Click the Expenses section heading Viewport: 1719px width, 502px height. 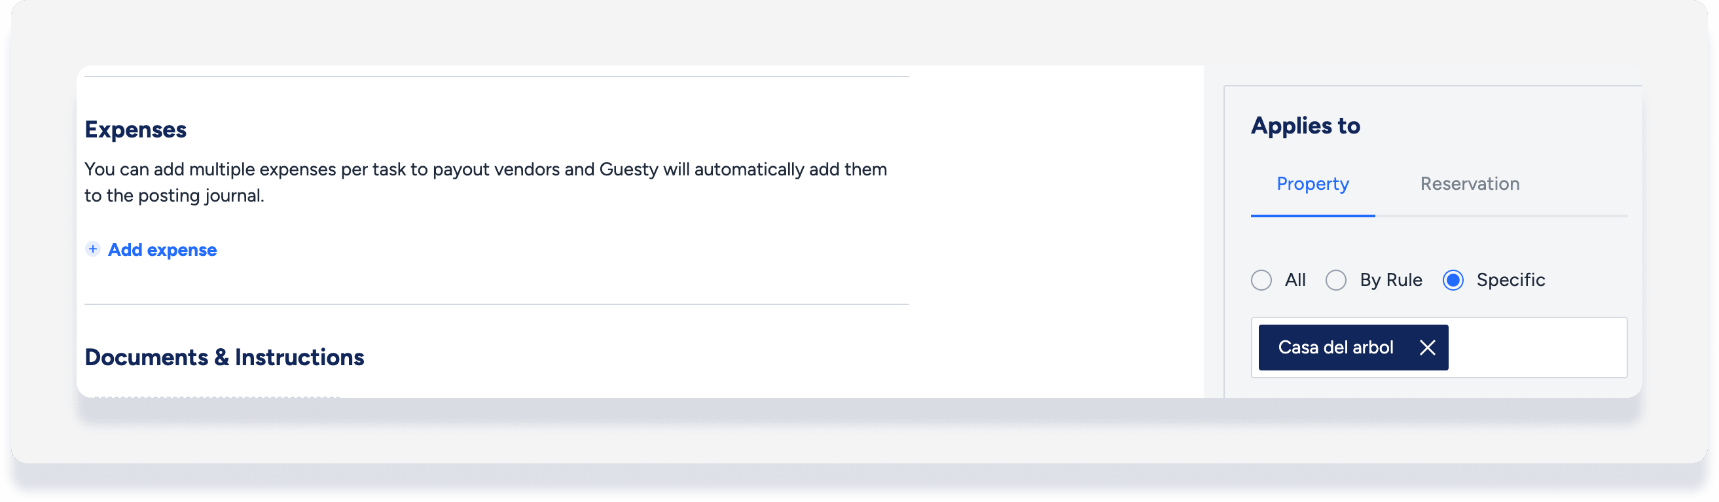(136, 130)
